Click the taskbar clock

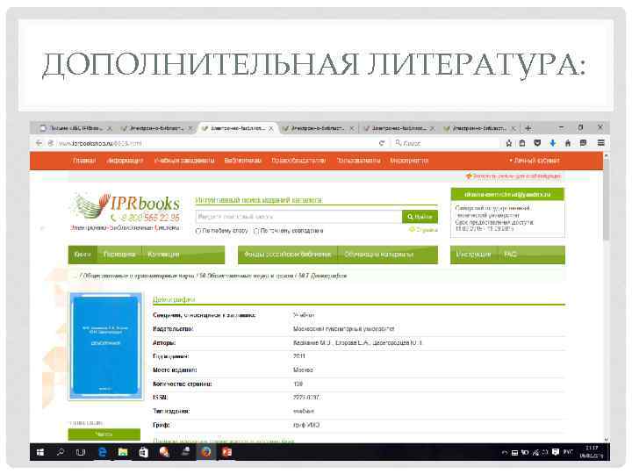pyautogui.click(x=592, y=452)
